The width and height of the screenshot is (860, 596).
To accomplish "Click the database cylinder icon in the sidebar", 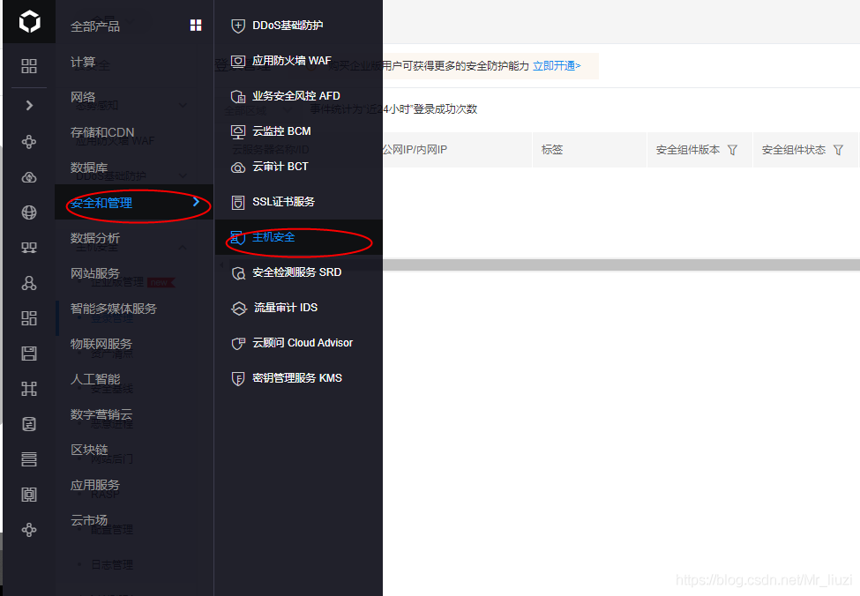I will [29, 424].
